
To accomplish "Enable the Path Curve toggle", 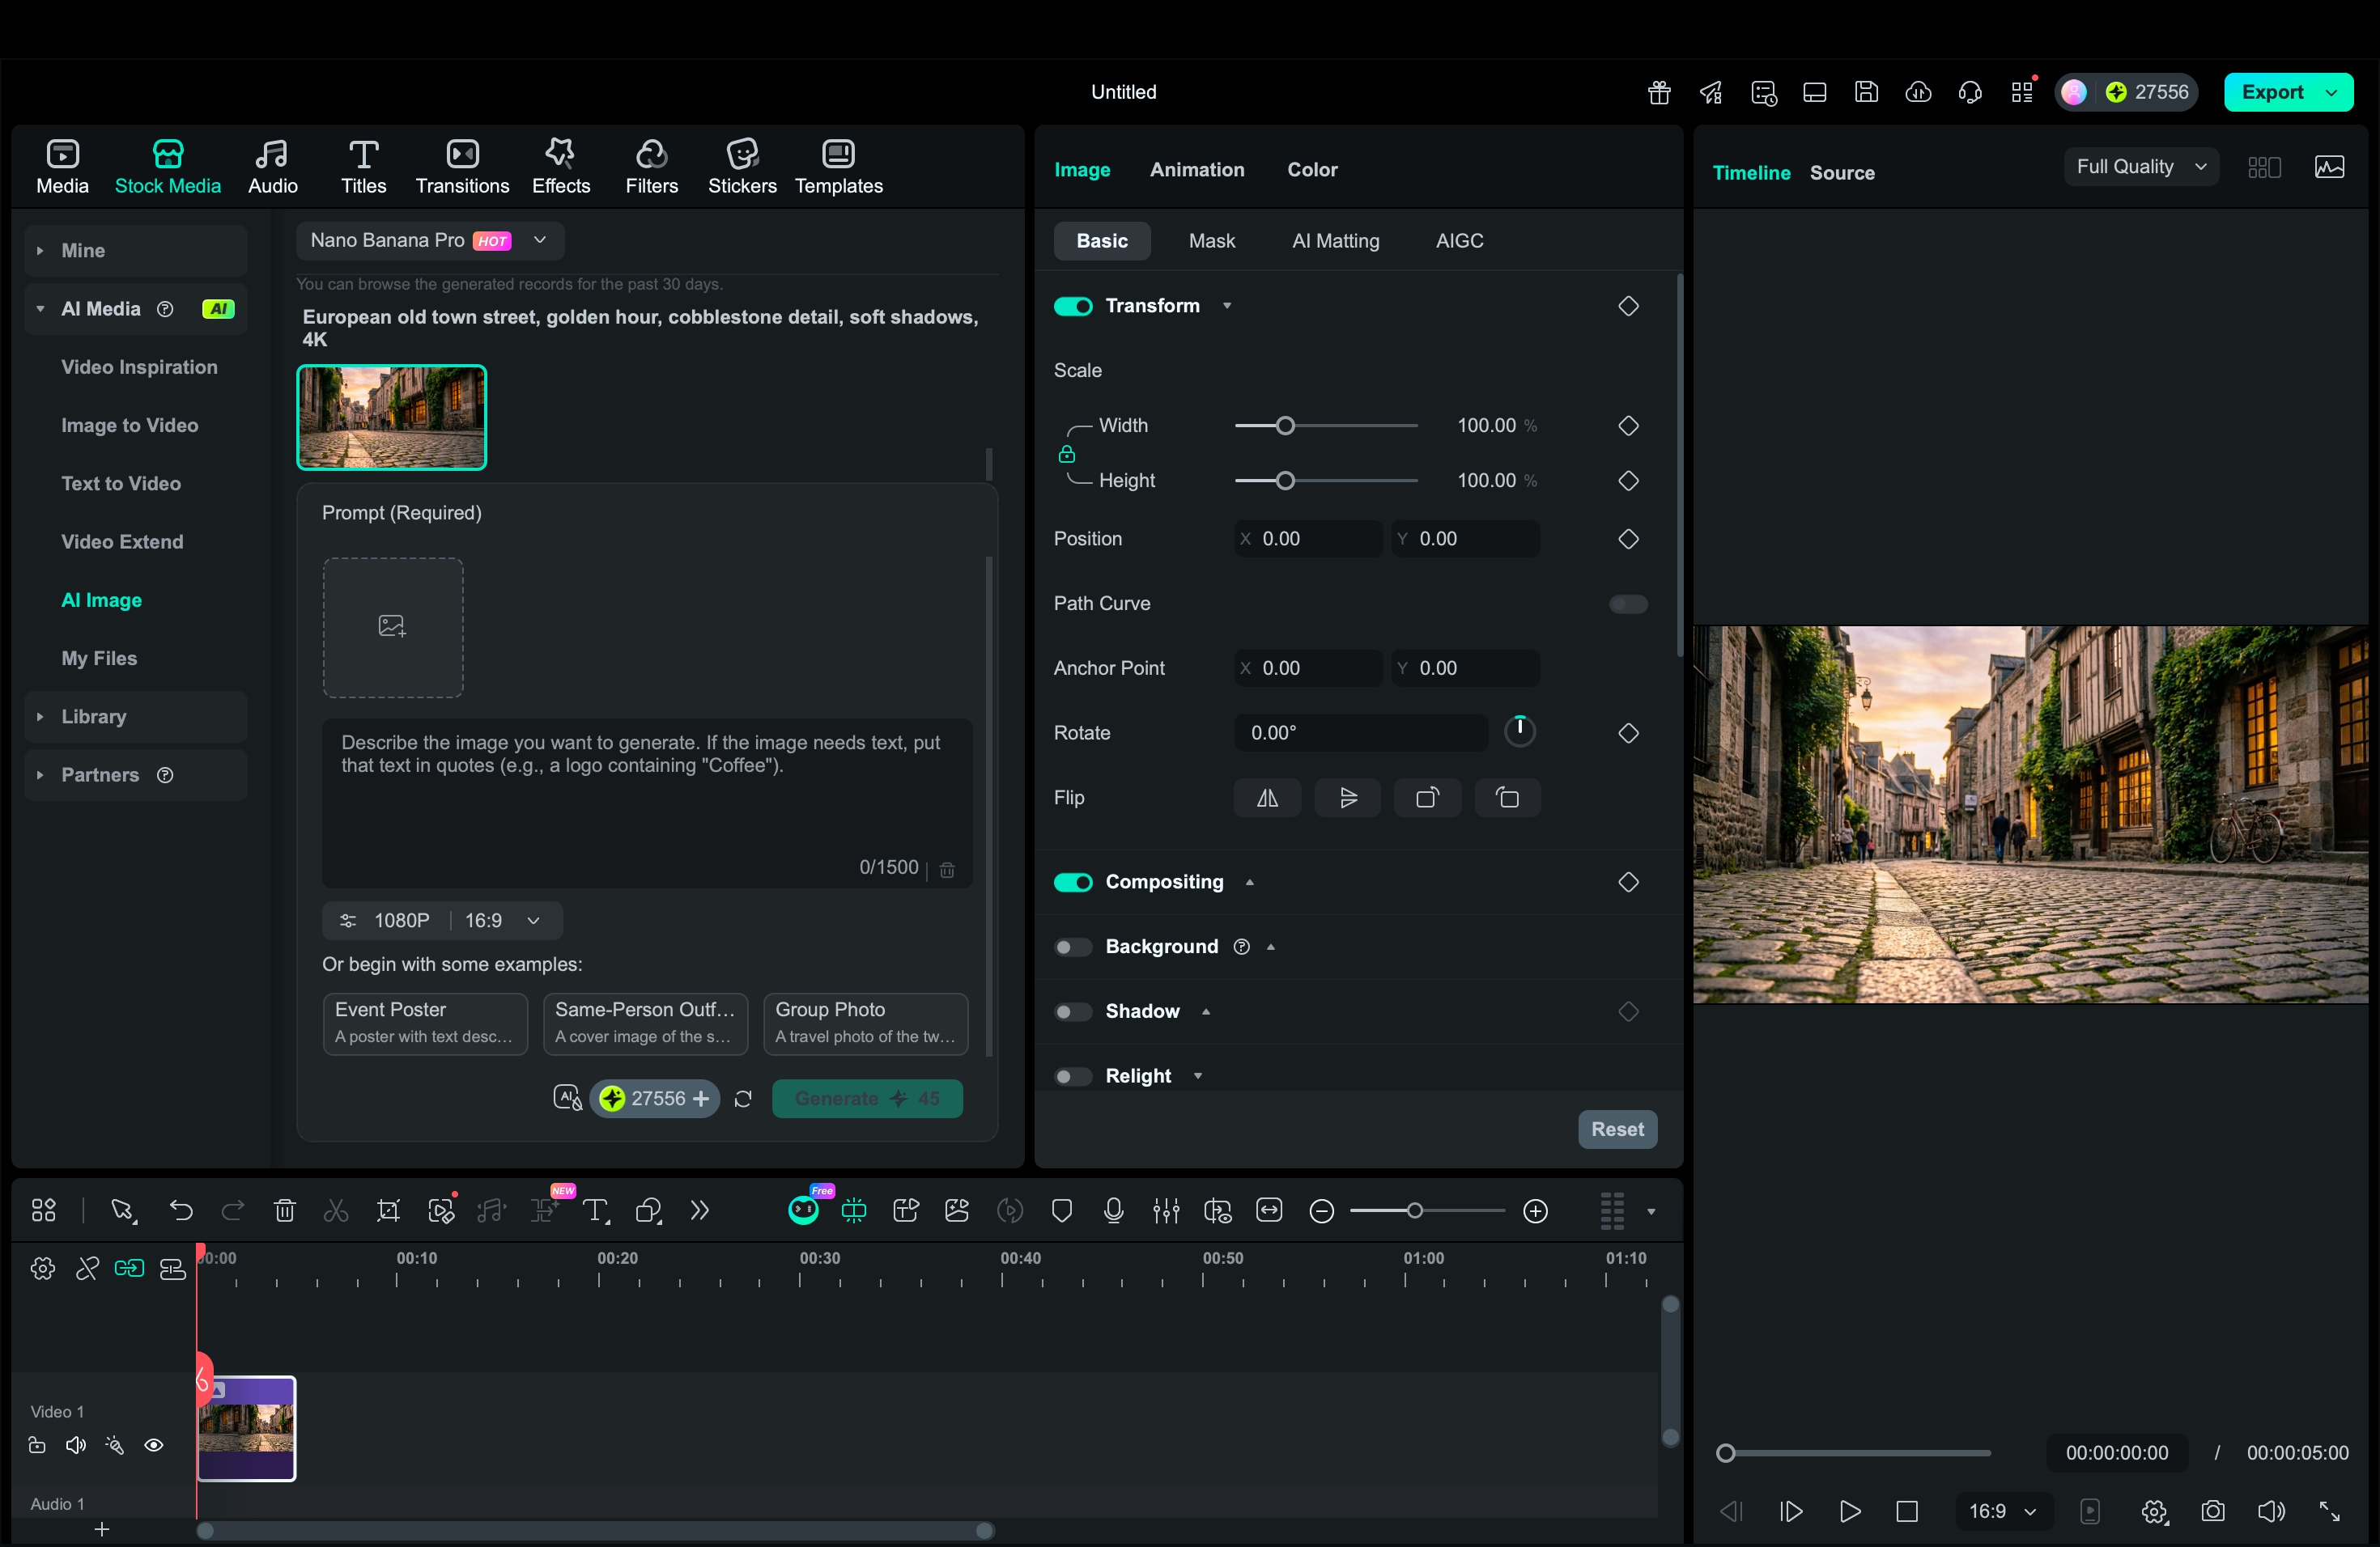I will [1627, 604].
